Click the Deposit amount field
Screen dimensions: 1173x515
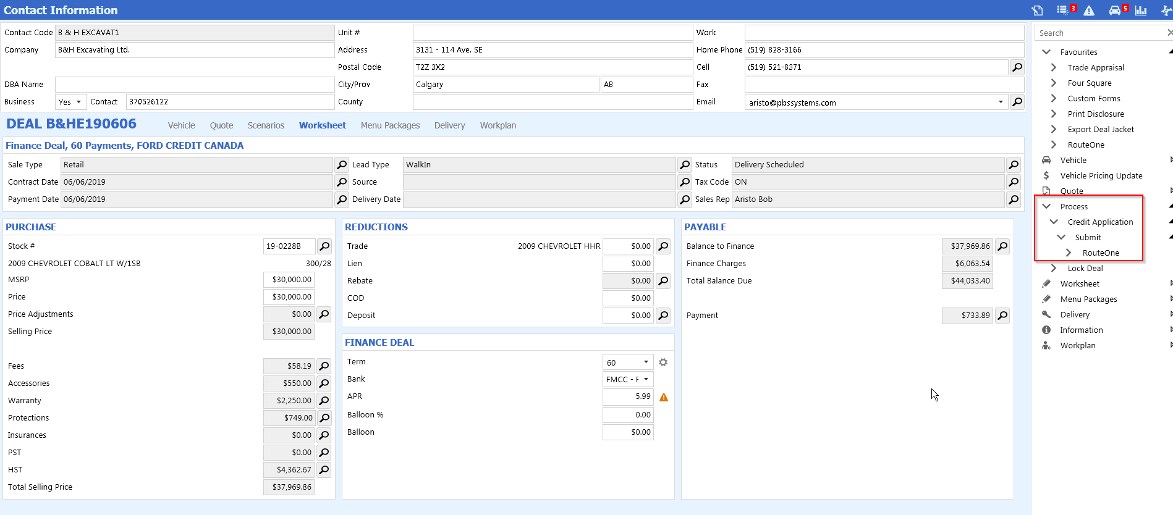628,316
